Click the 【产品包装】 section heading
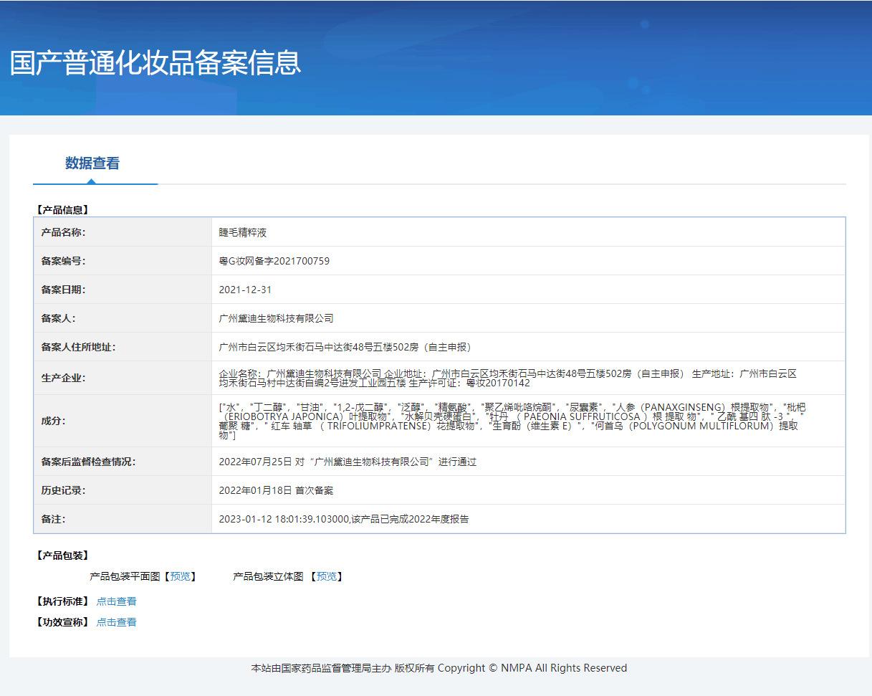Viewport: 872px width, 696px height. click(x=62, y=556)
